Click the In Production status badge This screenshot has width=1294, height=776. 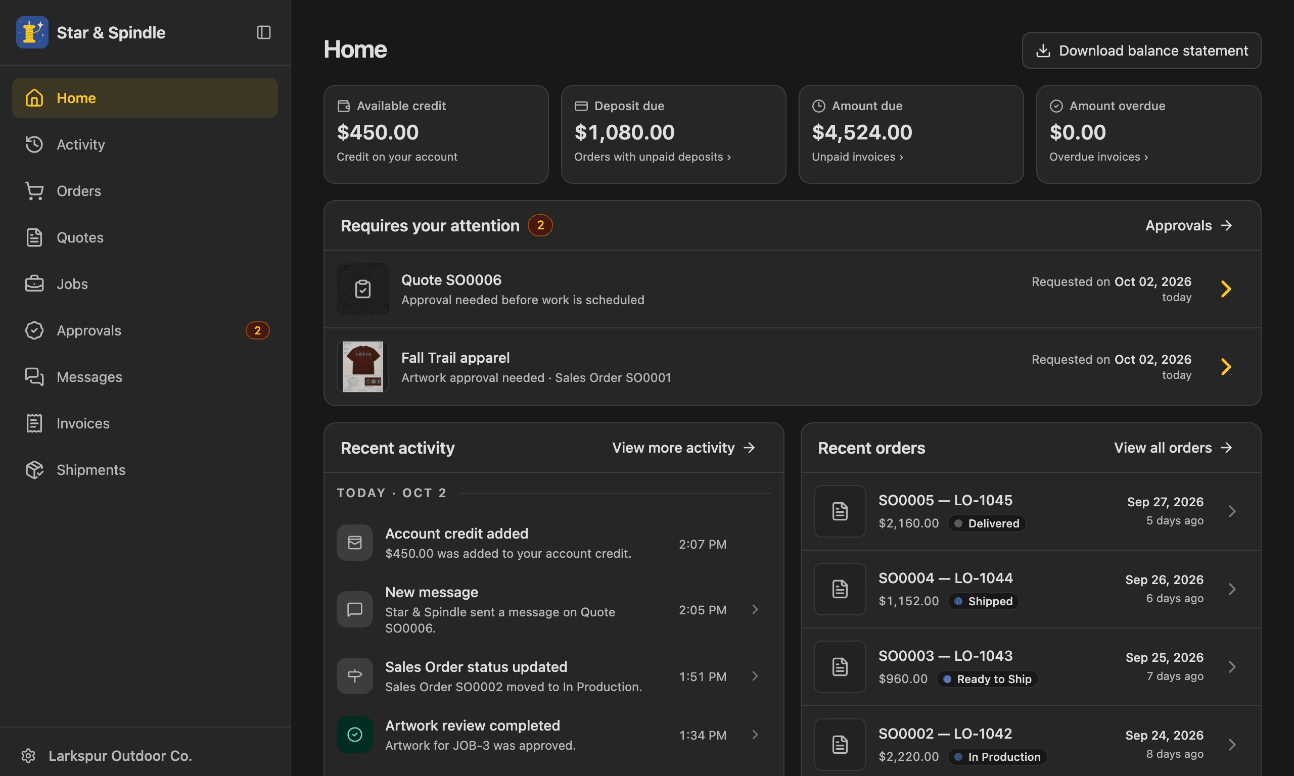[997, 757]
